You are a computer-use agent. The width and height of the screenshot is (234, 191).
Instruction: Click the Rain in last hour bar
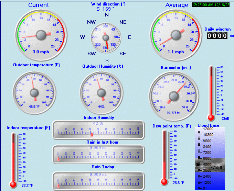(x=98, y=154)
